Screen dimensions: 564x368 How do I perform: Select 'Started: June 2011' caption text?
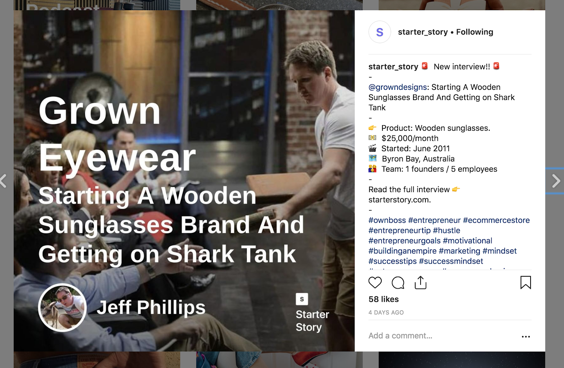click(416, 148)
